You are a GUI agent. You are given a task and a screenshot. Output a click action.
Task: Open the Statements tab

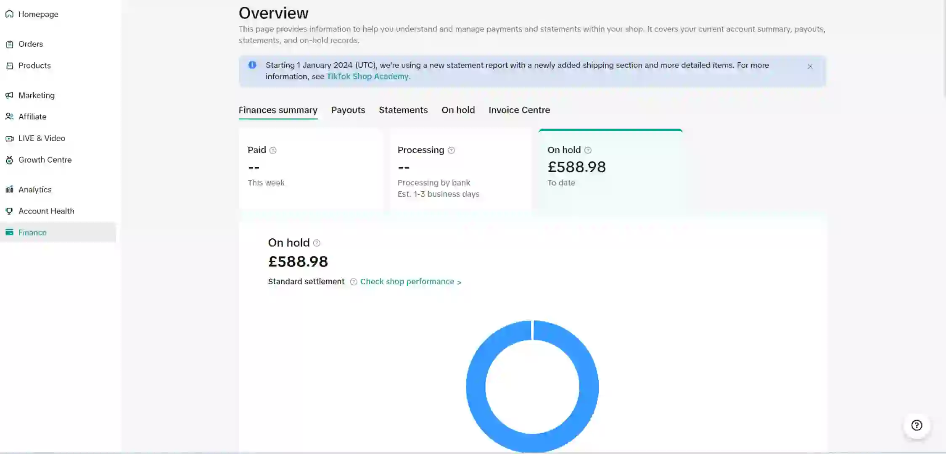tap(403, 110)
